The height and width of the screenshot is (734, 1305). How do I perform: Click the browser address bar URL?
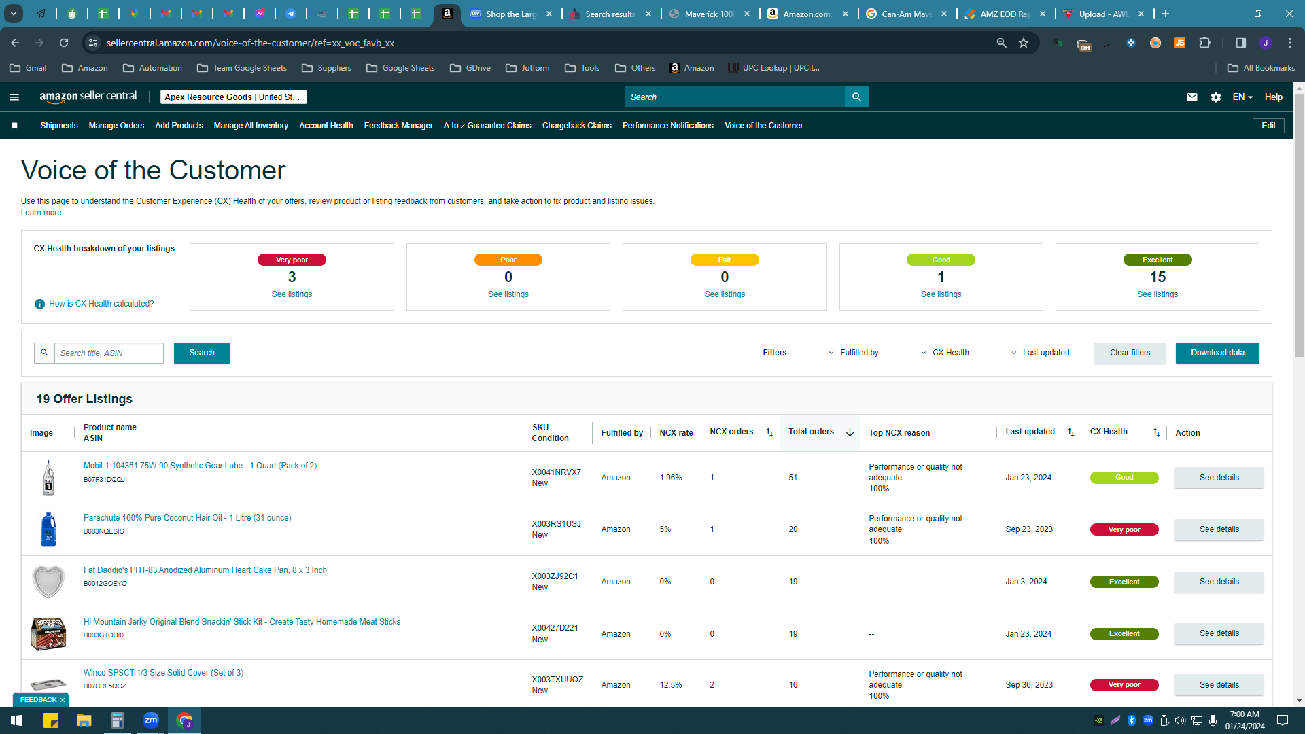click(250, 43)
